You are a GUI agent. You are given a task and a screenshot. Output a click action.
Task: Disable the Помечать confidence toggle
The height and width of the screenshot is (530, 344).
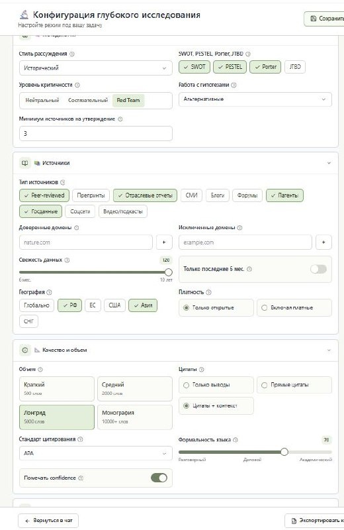tap(159, 478)
